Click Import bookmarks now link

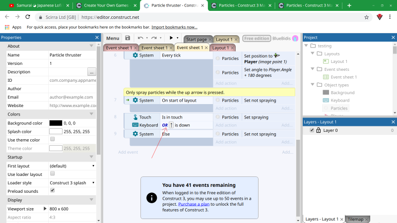click(x=174, y=27)
